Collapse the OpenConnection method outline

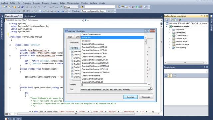click(x=10, y=88)
